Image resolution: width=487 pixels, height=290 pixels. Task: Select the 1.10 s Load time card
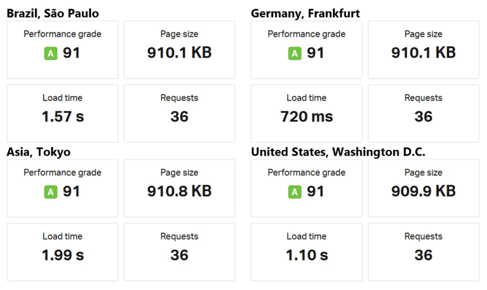coord(306,252)
